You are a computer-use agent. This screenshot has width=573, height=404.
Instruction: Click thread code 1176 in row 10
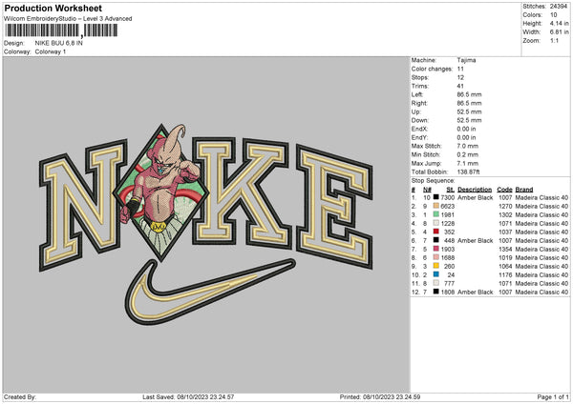point(505,274)
